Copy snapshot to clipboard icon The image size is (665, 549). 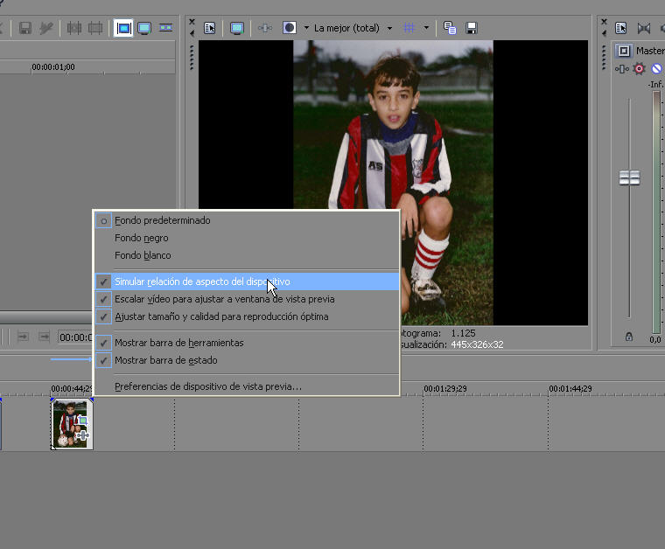(x=450, y=28)
